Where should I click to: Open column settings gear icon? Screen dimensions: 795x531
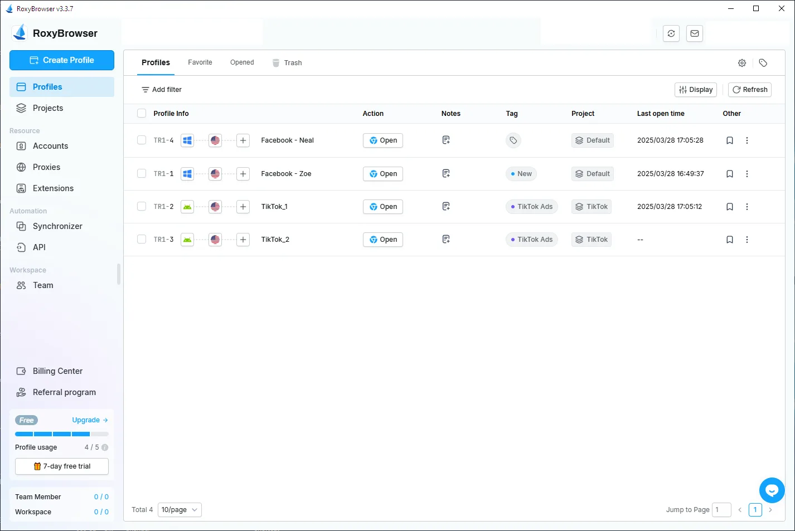742,63
